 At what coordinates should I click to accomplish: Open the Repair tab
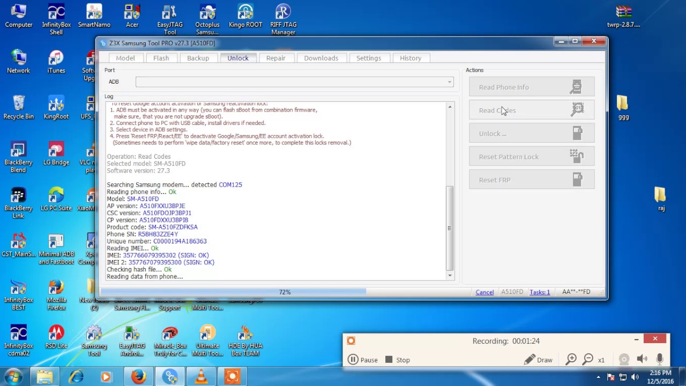pyautogui.click(x=275, y=58)
